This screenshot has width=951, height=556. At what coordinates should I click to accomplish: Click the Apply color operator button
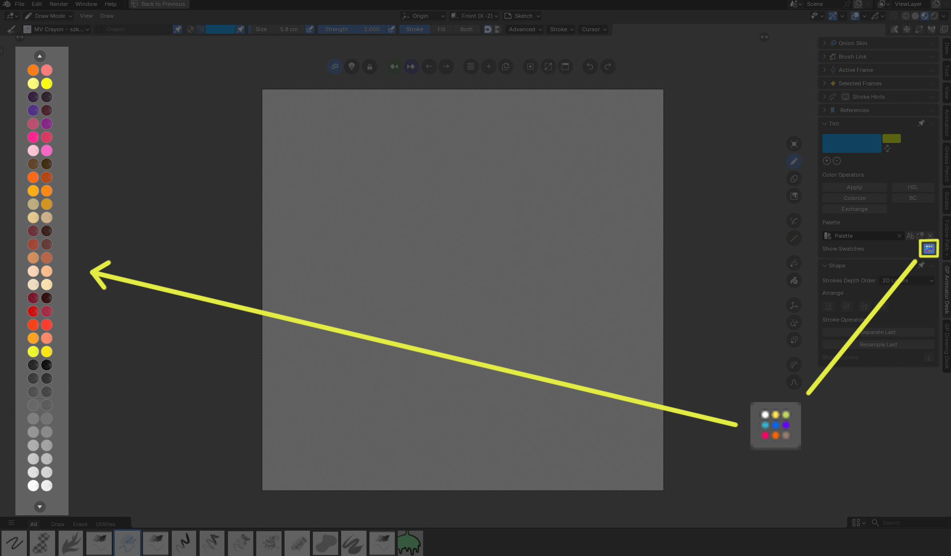[x=854, y=187]
